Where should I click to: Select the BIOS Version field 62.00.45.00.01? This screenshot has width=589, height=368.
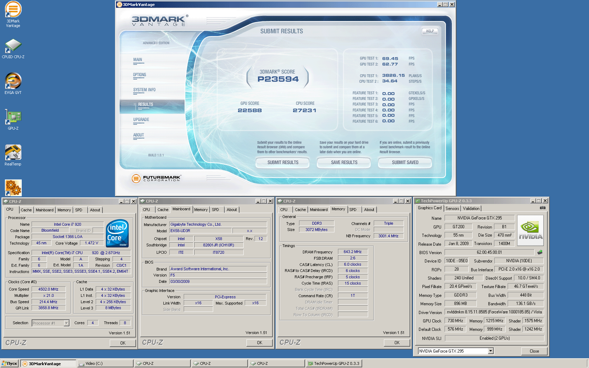pyautogui.click(x=489, y=252)
